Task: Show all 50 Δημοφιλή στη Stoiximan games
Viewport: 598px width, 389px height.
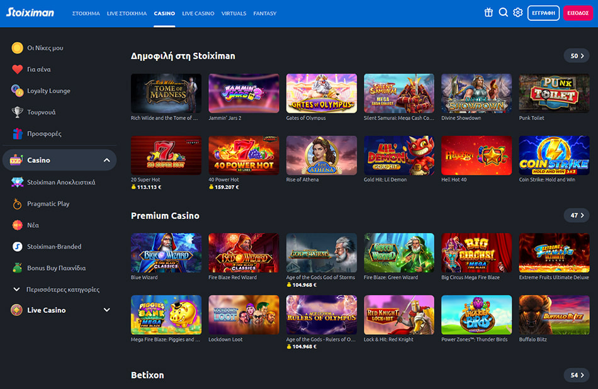Action: coord(577,56)
